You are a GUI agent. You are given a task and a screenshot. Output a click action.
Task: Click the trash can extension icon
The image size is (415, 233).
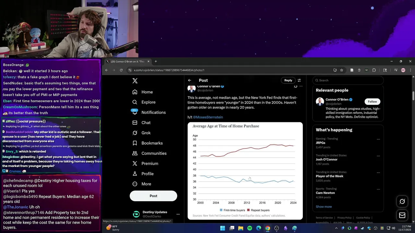click(x=359, y=70)
